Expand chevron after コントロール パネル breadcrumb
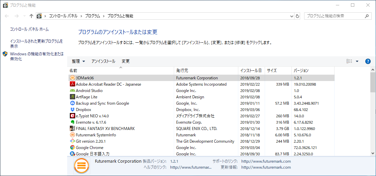The width and height of the screenshot is (376, 176). tap(81, 16)
